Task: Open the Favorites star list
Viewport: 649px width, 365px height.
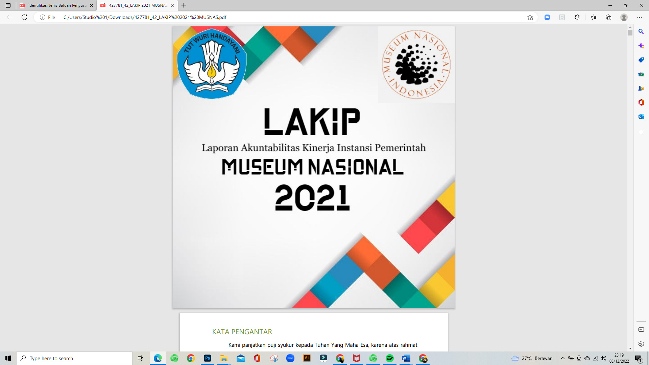Action: click(594, 17)
